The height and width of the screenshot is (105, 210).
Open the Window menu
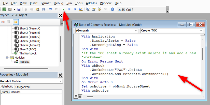click(x=106, y=3)
